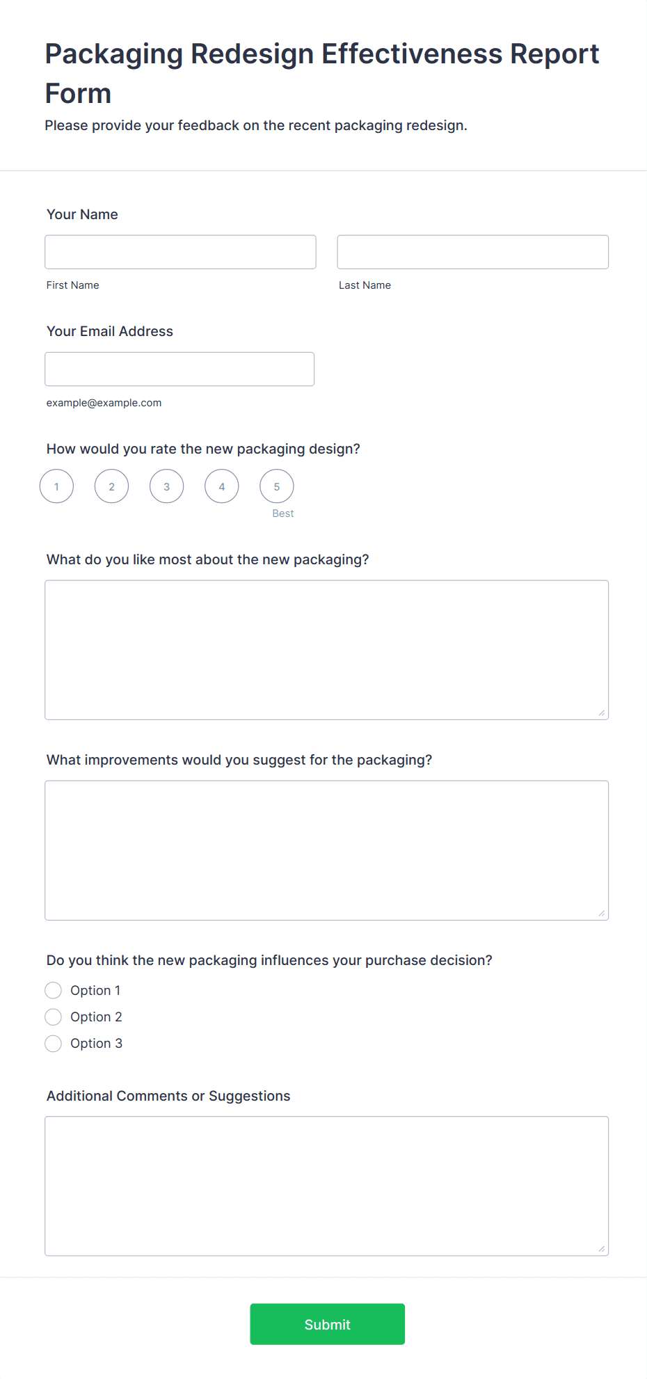Click the 'like most about packaging' text area
Screen dimensions: 647x1379
(326, 647)
